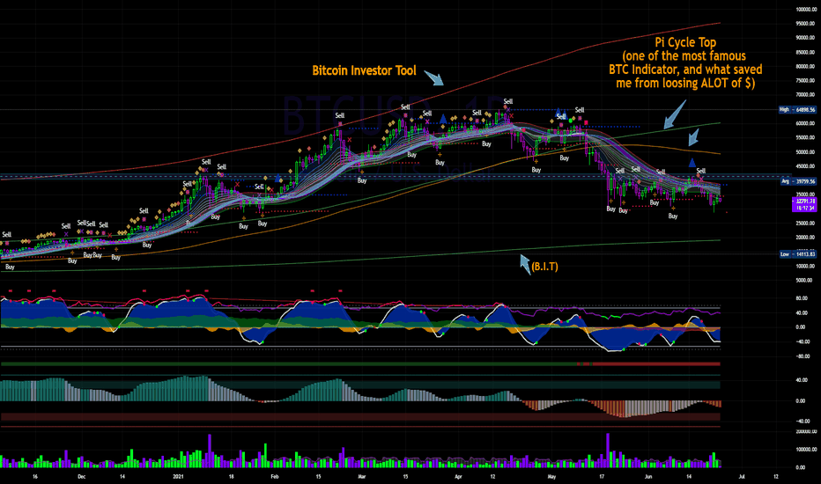Click the Dec label on time axis

pos(81,477)
